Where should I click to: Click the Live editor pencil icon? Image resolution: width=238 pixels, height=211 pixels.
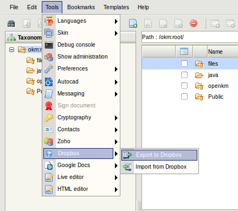(x=49, y=177)
